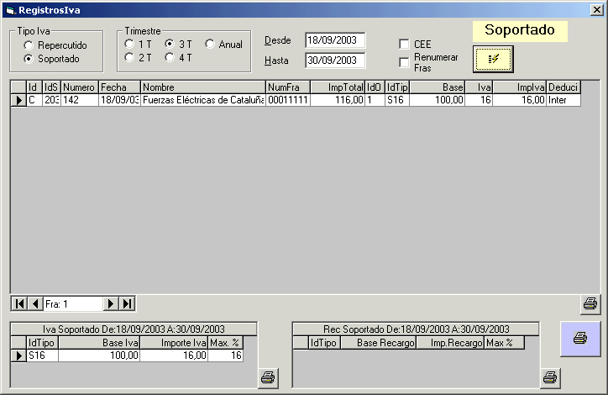Click the Hasta date field
This screenshot has height=395, width=608.
pos(335,60)
